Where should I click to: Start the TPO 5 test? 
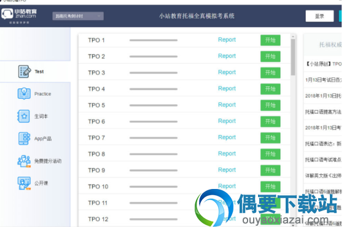coord(270,105)
